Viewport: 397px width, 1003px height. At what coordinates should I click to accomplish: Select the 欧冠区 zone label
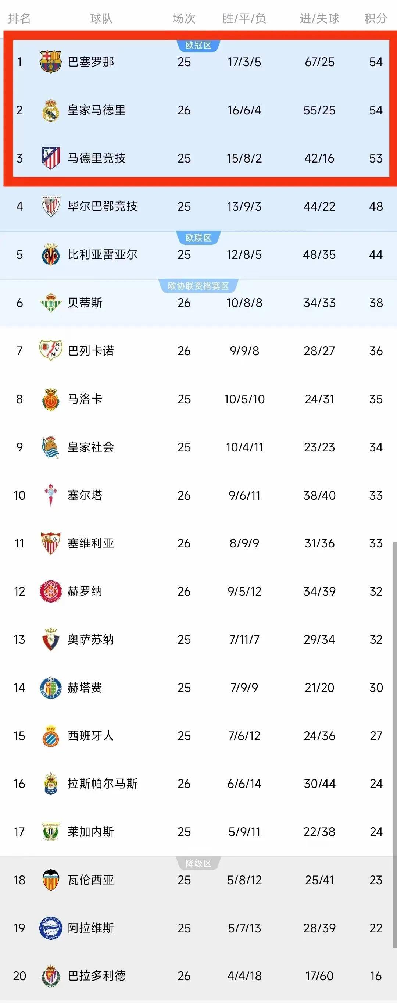[198, 46]
